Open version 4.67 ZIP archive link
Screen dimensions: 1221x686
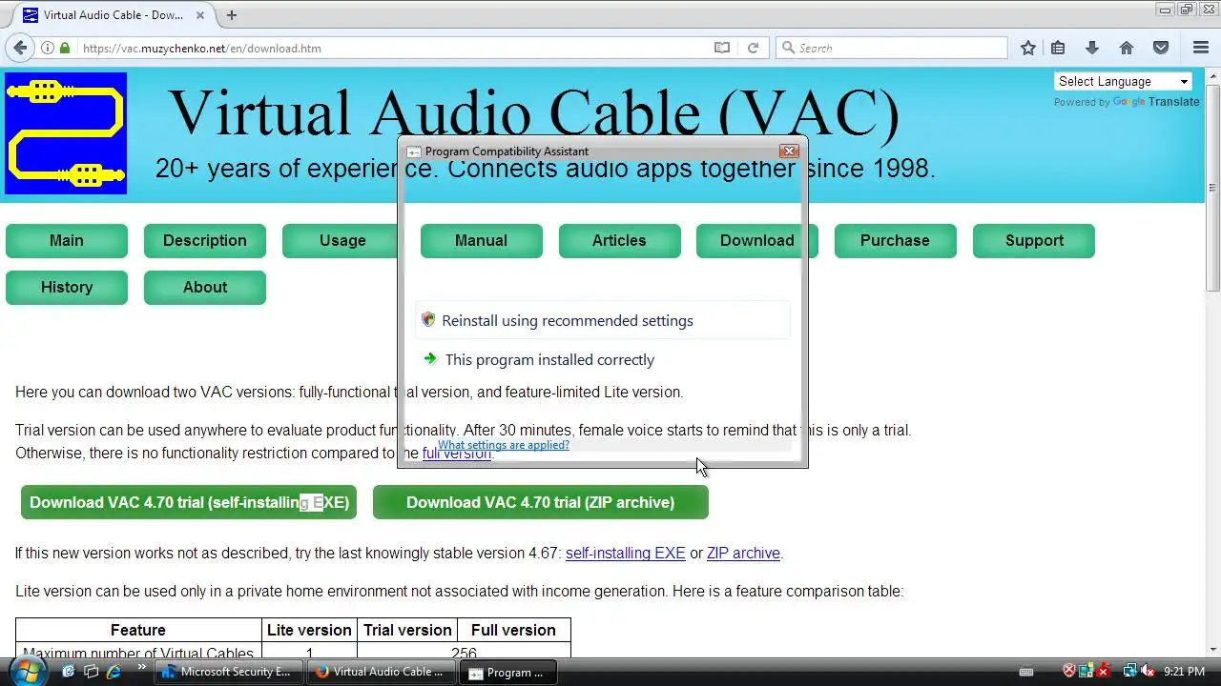tap(743, 553)
